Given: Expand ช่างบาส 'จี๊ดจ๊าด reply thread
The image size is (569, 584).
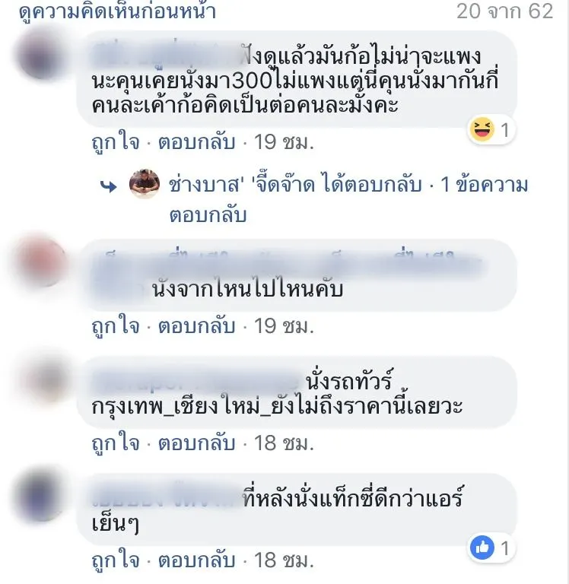Looking at the screenshot, I should click(348, 200).
